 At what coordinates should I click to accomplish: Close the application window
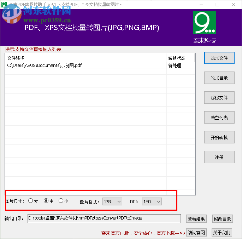click(x=234, y=5)
